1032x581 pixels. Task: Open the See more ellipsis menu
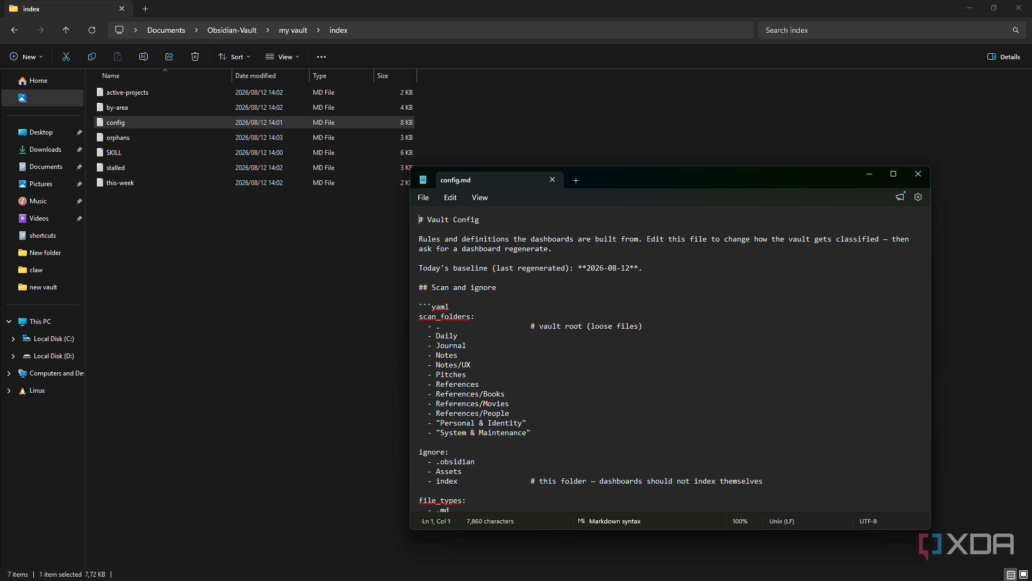coord(321,56)
